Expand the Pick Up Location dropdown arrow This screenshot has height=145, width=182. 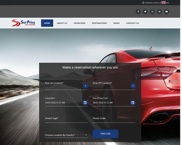[x=85, y=86]
